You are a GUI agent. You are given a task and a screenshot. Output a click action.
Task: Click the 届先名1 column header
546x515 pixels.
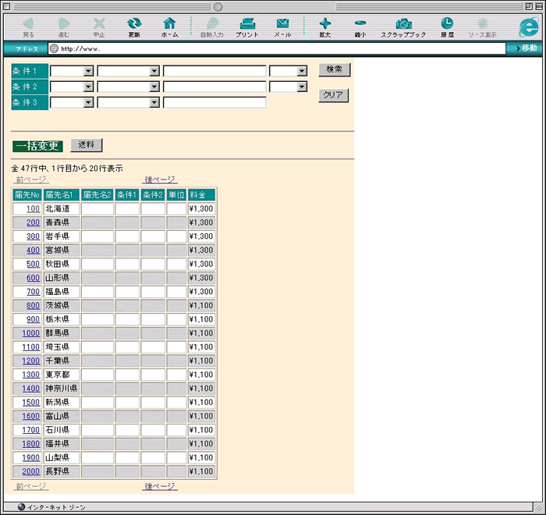62,195
